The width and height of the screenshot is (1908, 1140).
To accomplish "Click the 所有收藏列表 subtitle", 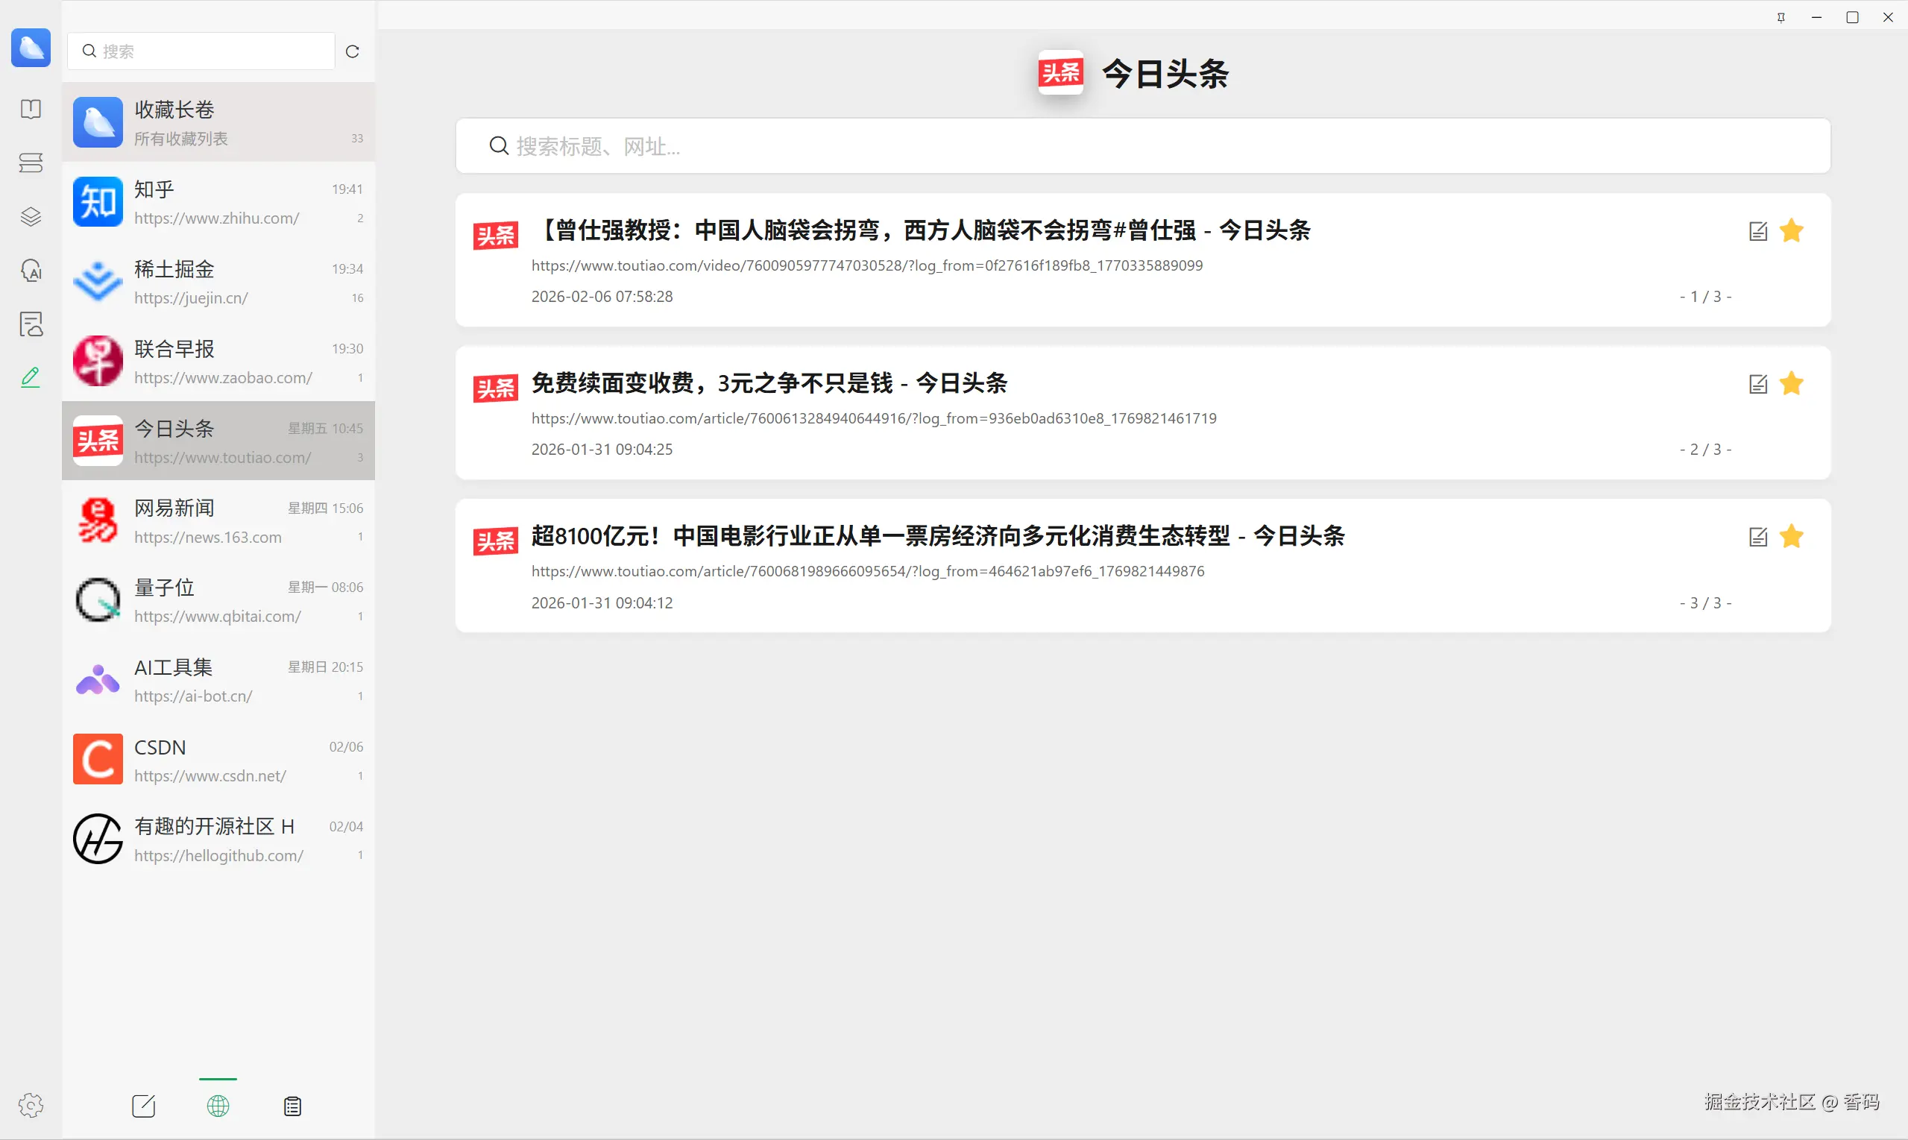I will (181, 139).
